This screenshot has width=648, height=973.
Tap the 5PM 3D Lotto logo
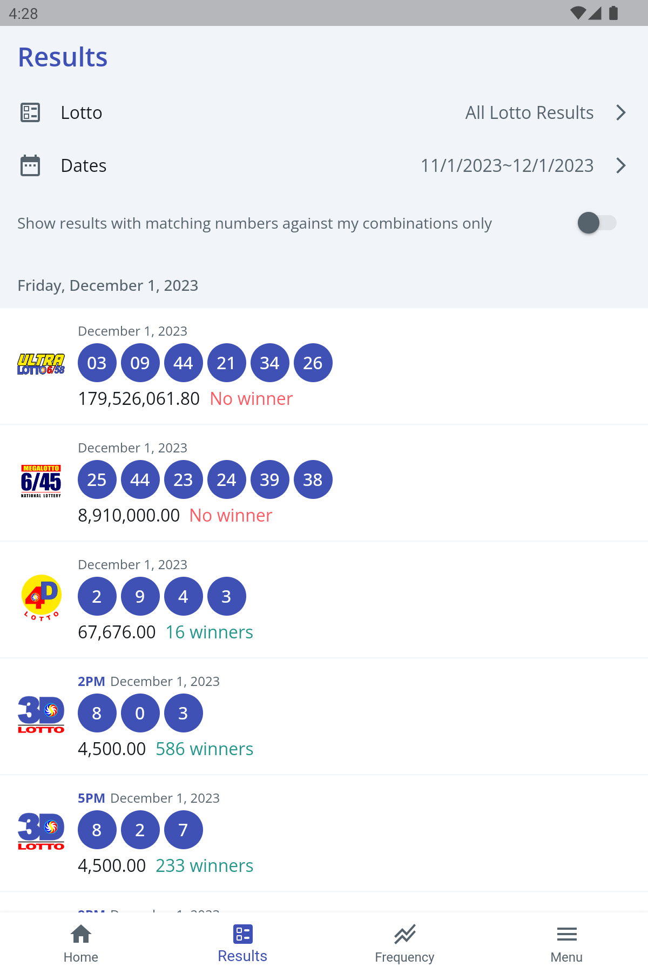[x=41, y=831]
